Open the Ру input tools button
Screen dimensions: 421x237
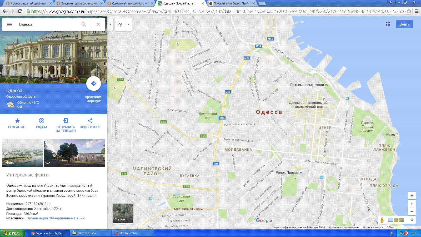pyautogui.click(x=120, y=24)
